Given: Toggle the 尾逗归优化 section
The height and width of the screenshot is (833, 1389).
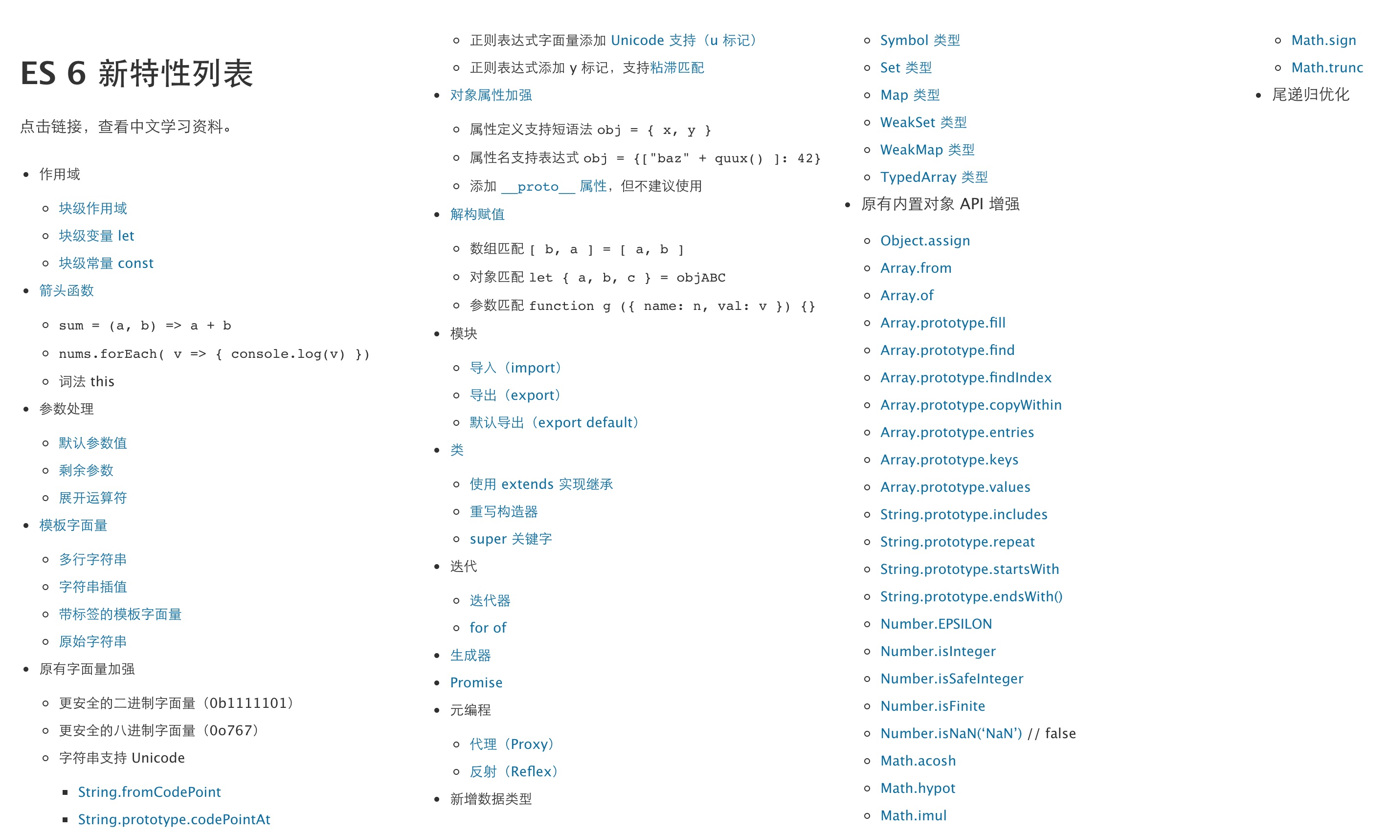Looking at the screenshot, I should tap(1299, 94).
